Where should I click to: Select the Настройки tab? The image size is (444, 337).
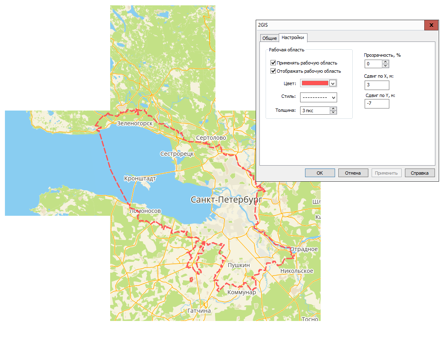click(x=293, y=37)
